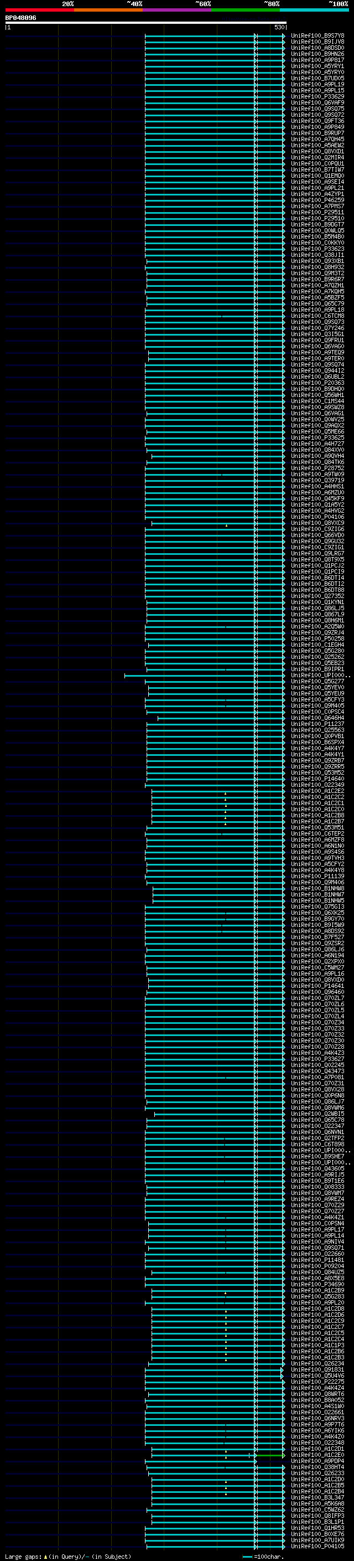This screenshot has height=1561, width=354.
Task: Click the UniRef100_C5WZ62 label
Action: pos(317,1510)
